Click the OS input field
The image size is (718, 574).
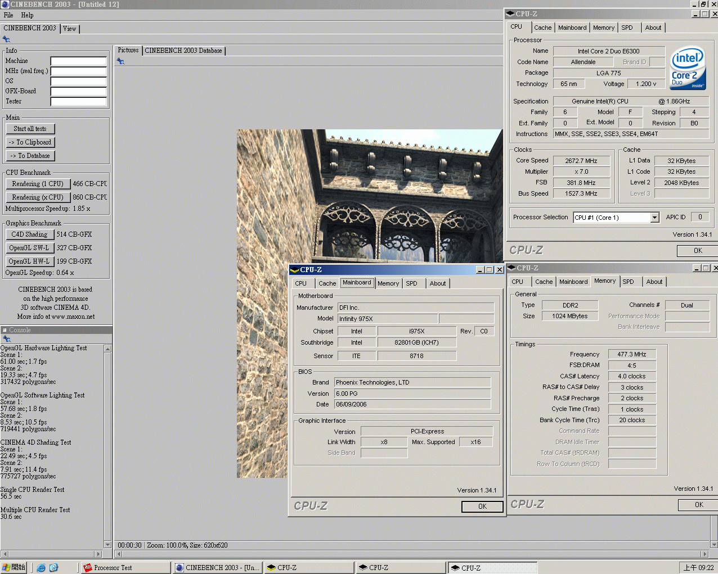pyautogui.click(x=78, y=81)
